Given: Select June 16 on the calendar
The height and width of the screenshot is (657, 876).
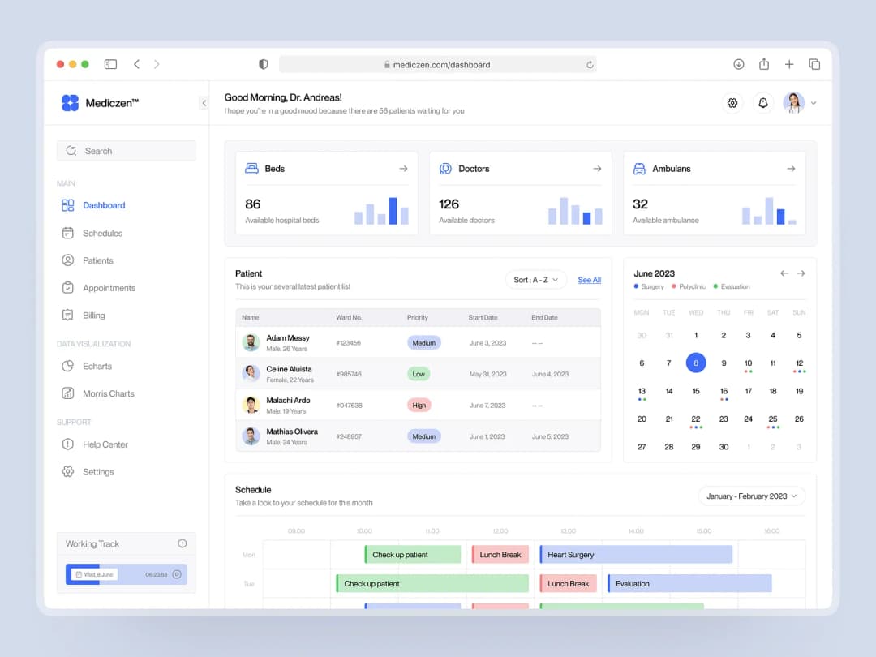Looking at the screenshot, I should [x=724, y=391].
